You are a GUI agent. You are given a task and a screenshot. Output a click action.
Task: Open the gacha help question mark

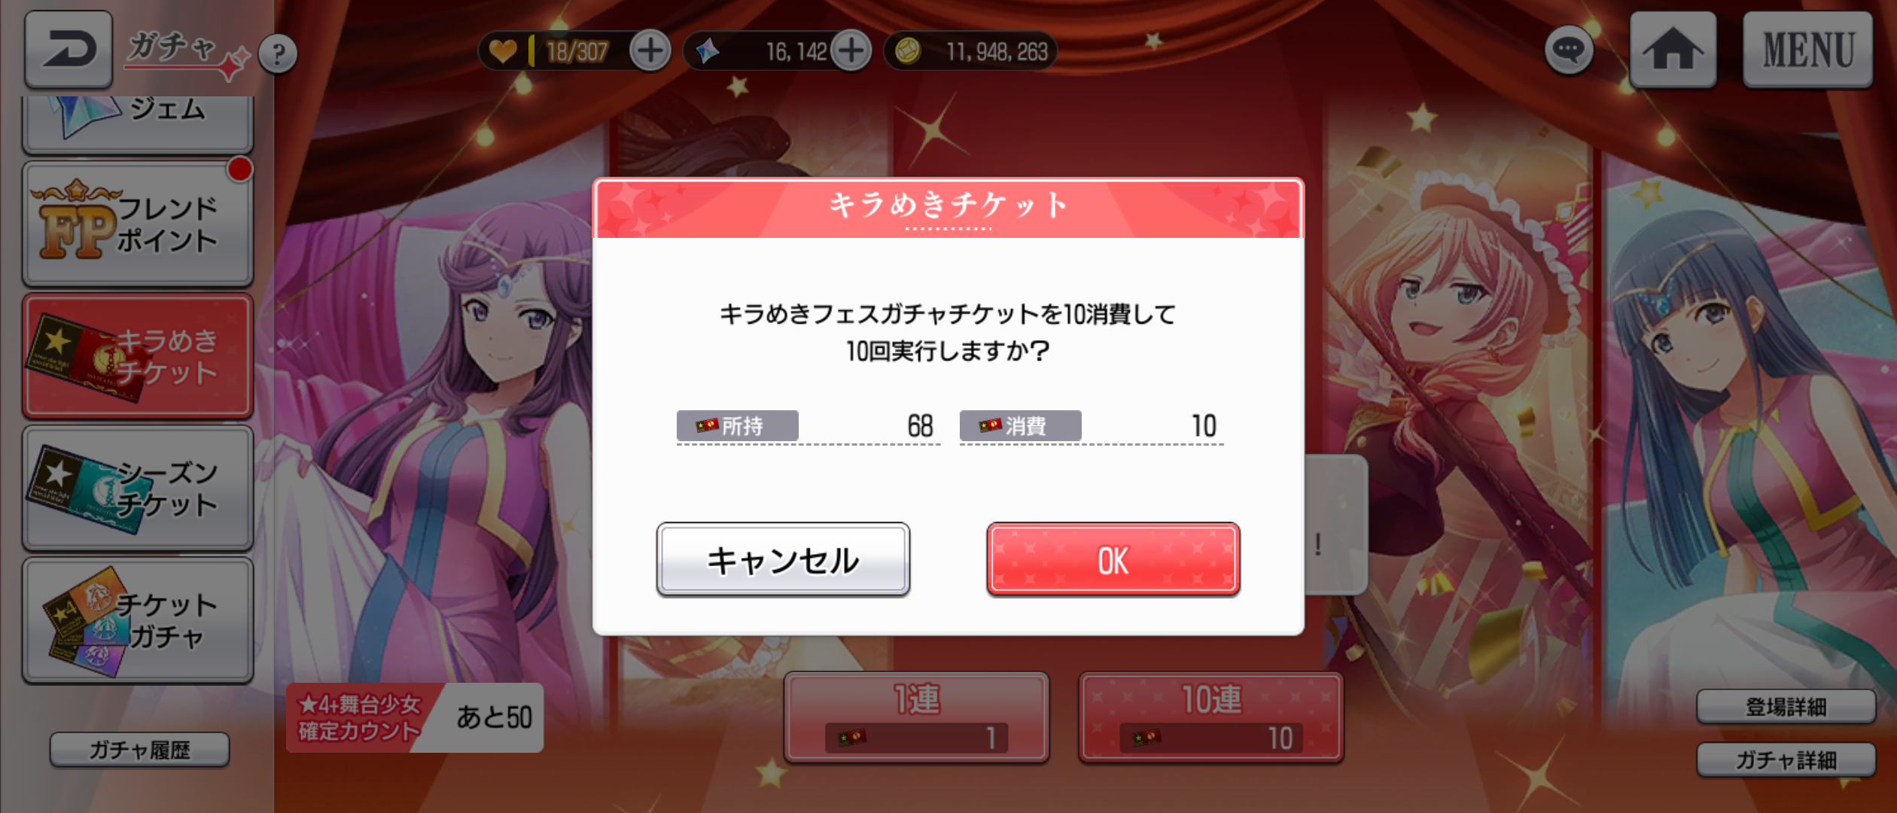tap(278, 53)
